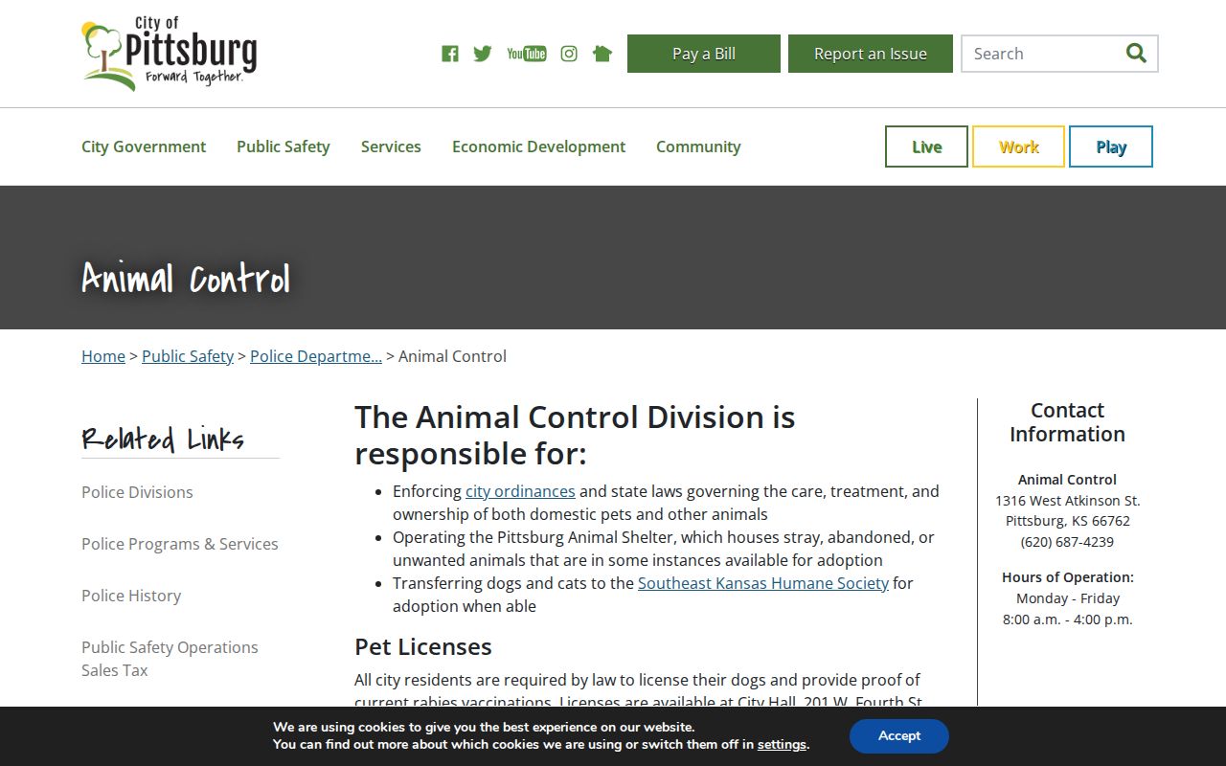Click the 'Monday - Friday' text
Image resolution: width=1226 pixels, height=766 pixels.
1068,598
